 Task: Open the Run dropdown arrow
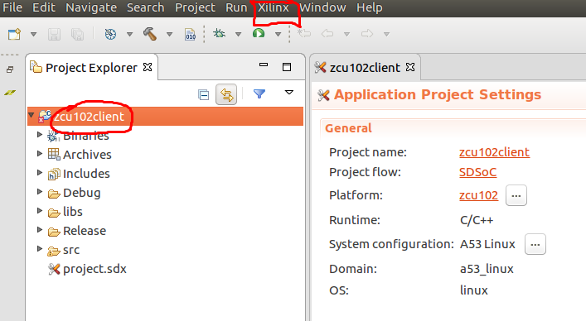278,34
